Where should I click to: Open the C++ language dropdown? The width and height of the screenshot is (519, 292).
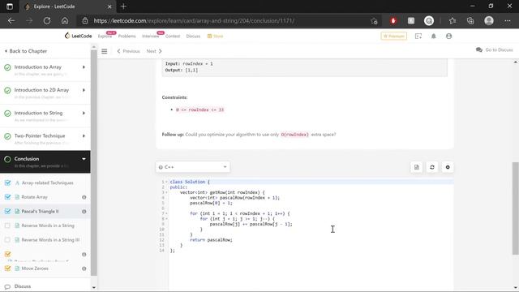click(x=193, y=167)
